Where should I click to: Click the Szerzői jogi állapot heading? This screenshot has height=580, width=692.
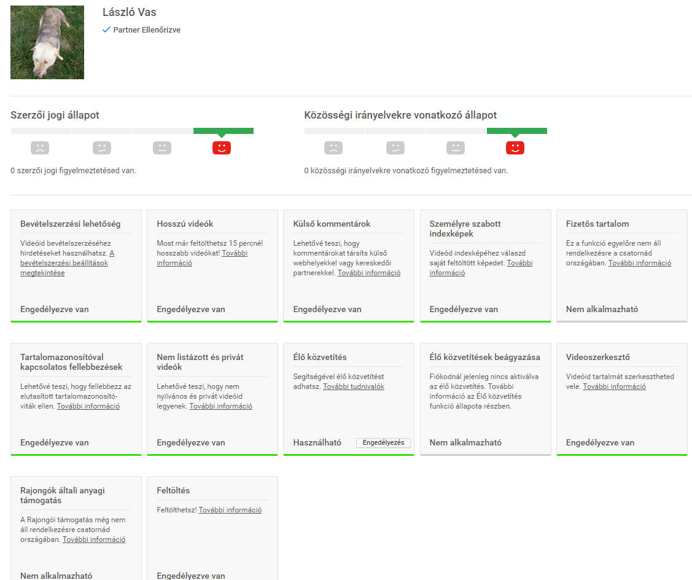click(x=55, y=116)
